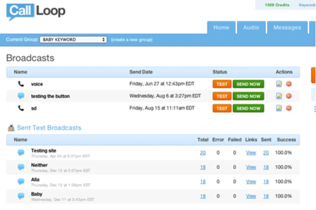Click SEND NOW for sd broadcast

point(248,108)
